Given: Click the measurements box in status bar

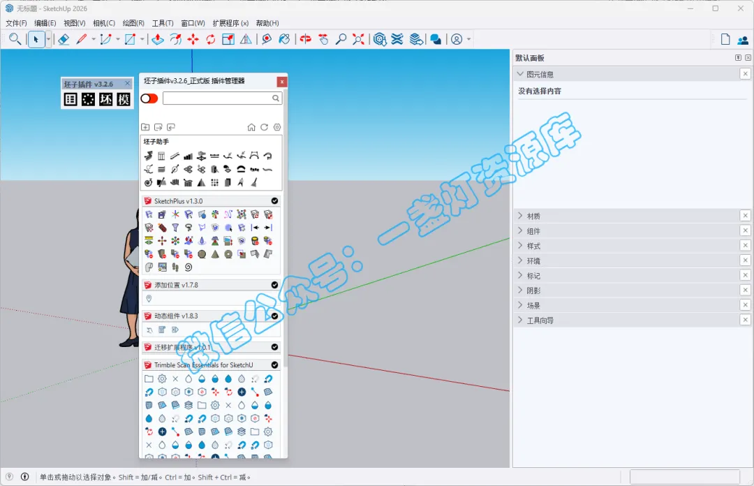Looking at the screenshot, I should [x=684, y=477].
